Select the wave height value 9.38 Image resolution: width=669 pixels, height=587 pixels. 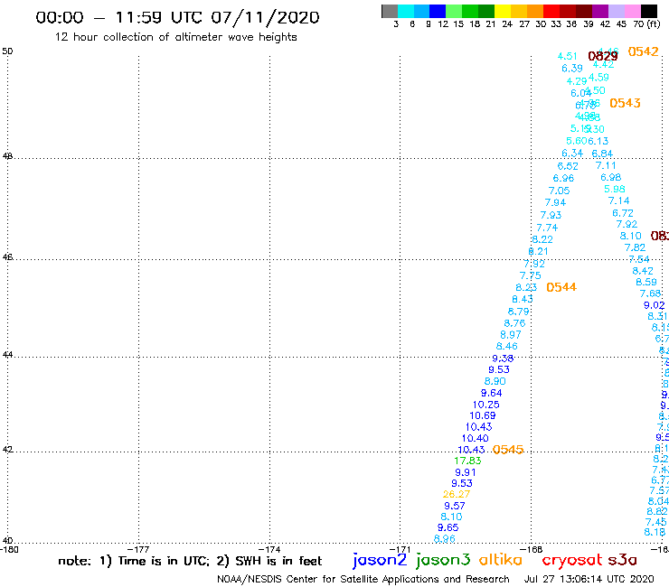(x=503, y=359)
